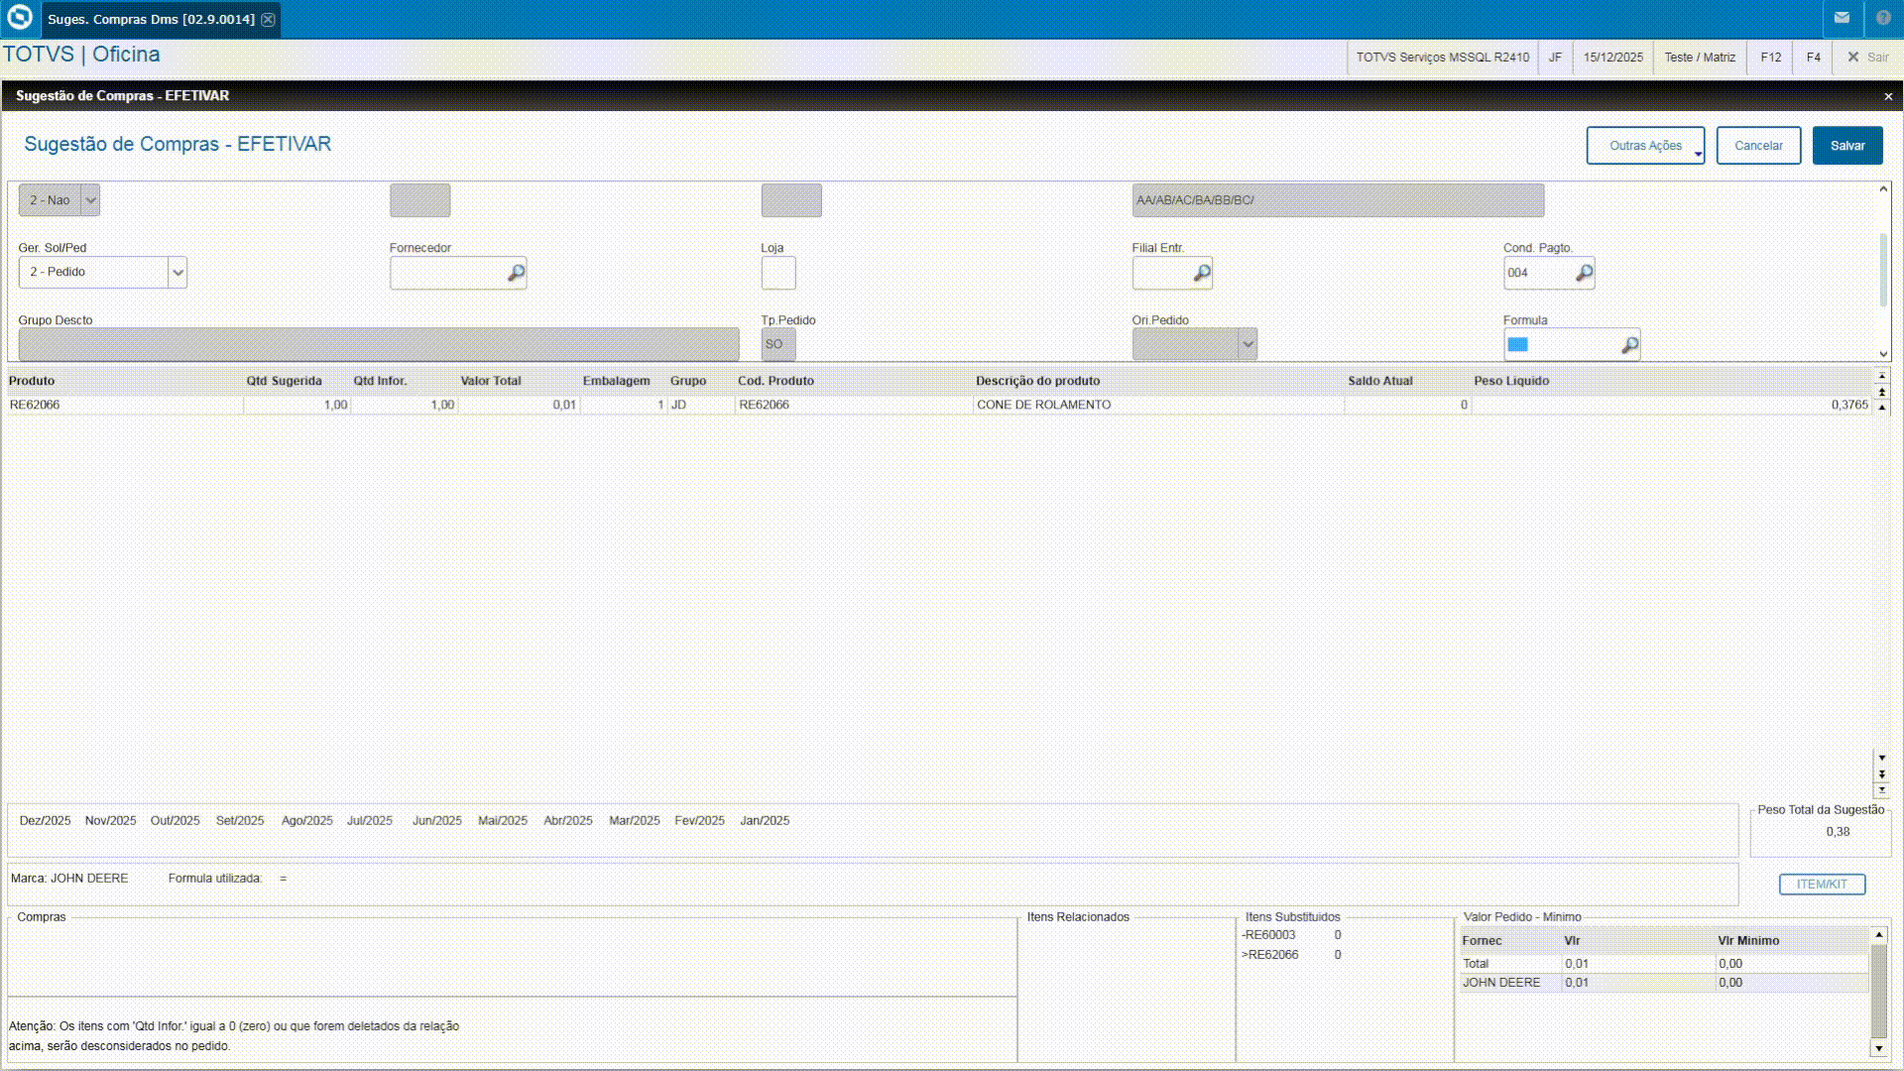Screen dimensions: 1904x1071
Task: Select Suges. Compras Dms tab
Action: 151,20
